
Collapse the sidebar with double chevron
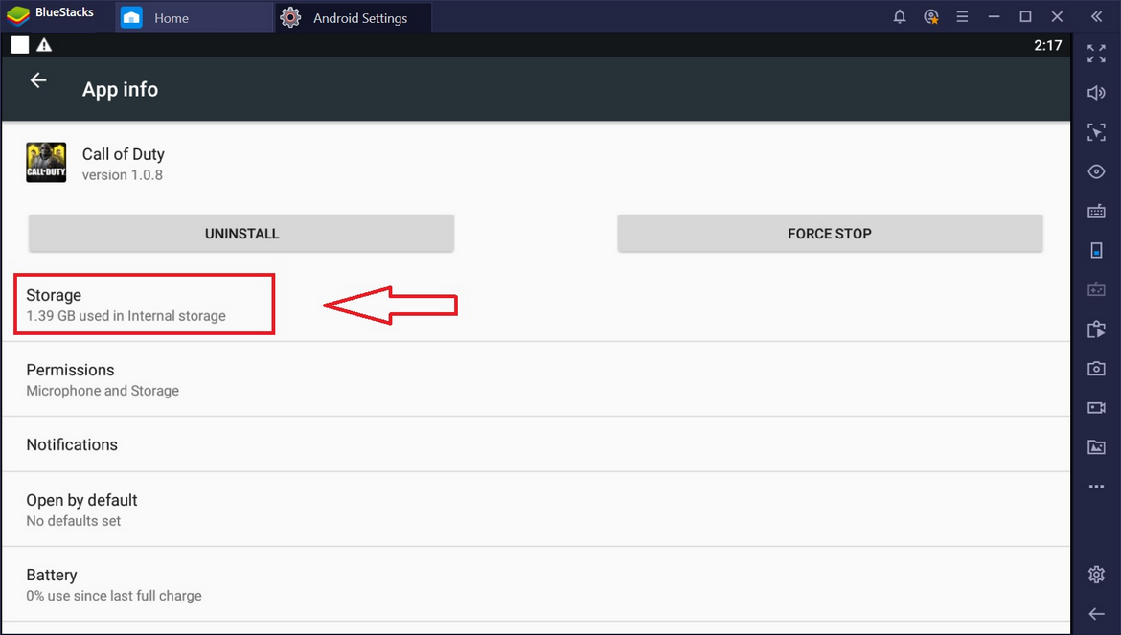click(x=1096, y=17)
